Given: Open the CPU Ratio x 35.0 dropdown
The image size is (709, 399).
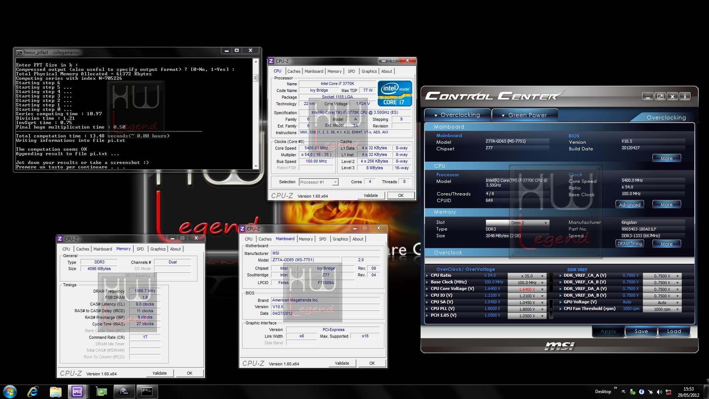Looking at the screenshot, I should pyautogui.click(x=527, y=276).
